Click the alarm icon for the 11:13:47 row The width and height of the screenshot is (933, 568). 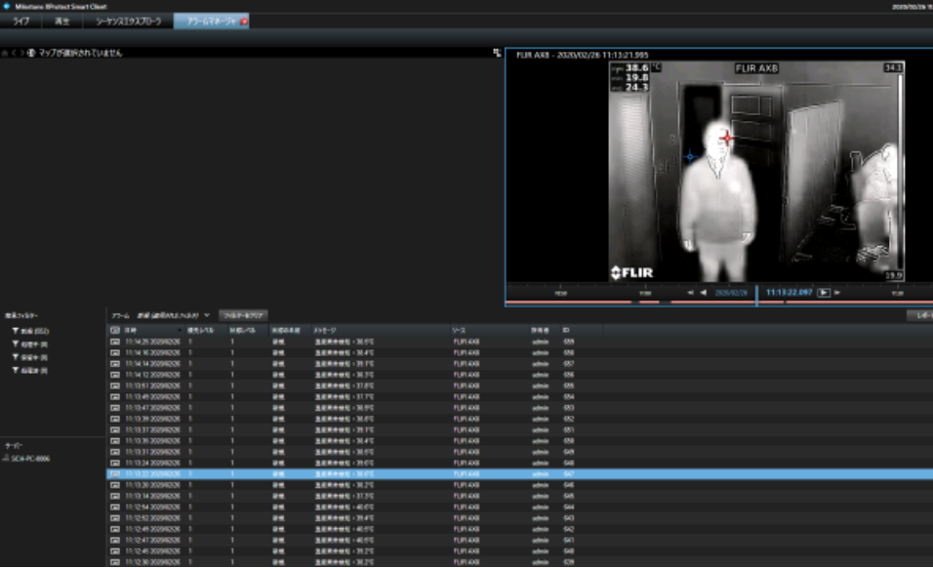pyautogui.click(x=115, y=408)
